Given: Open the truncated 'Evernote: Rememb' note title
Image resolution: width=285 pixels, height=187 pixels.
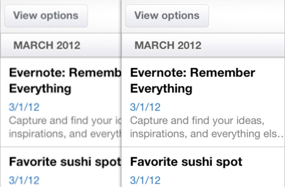Looking at the screenshot, I should pyautogui.click(x=65, y=73).
